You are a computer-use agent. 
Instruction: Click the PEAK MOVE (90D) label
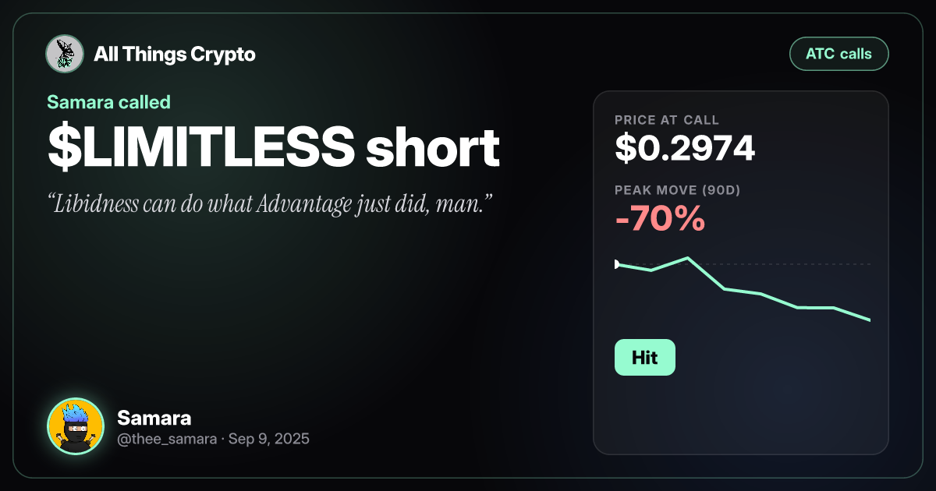tap(676, 190)
